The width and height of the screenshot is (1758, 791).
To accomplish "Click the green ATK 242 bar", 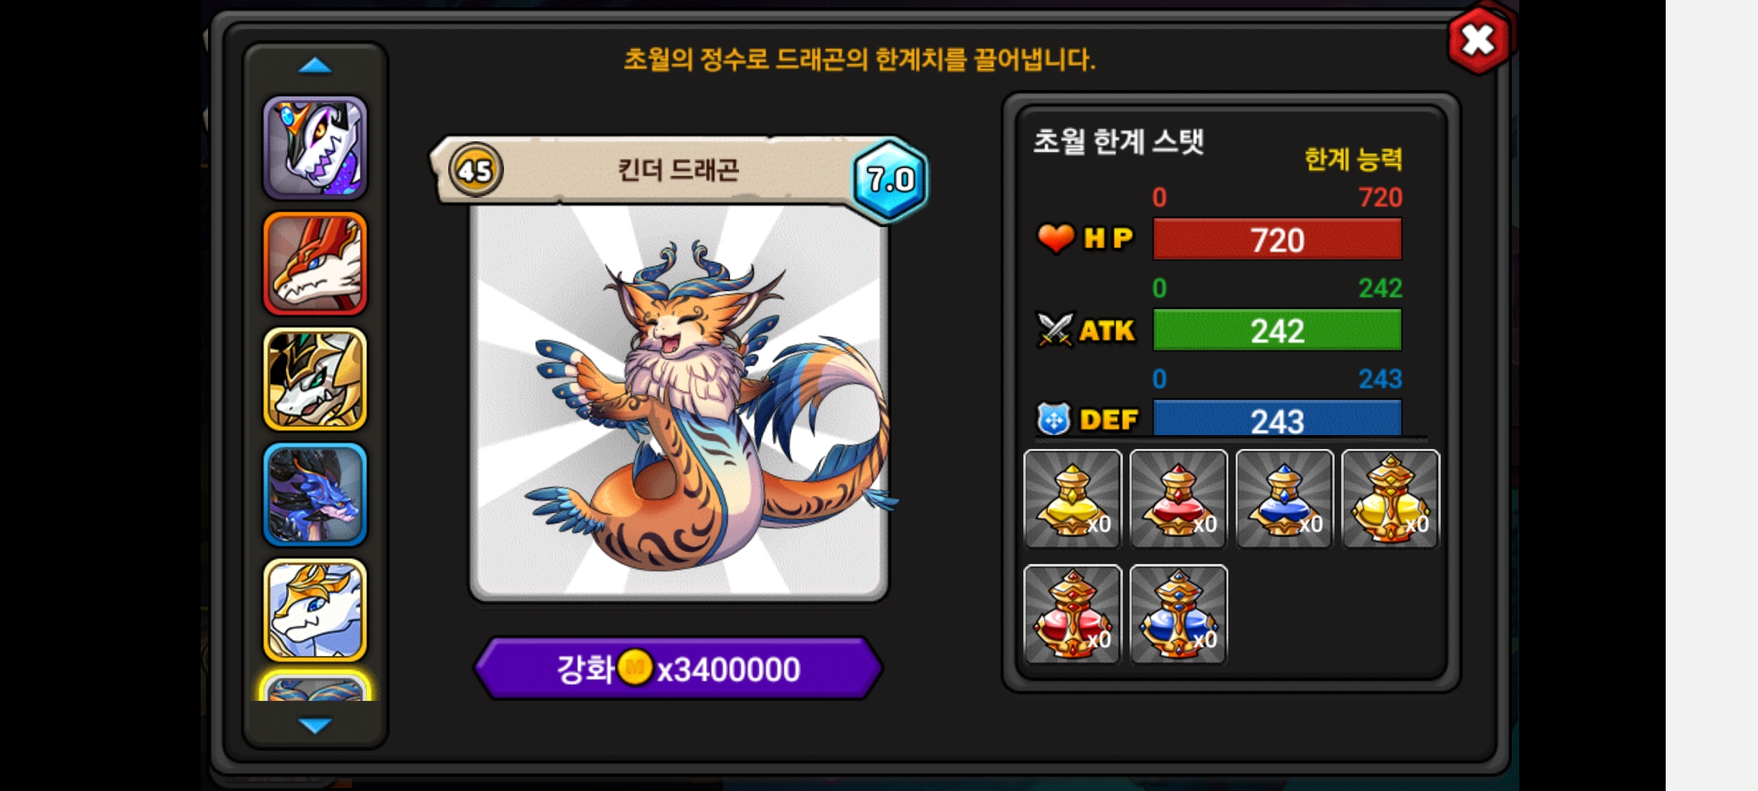I will 1277,330.
